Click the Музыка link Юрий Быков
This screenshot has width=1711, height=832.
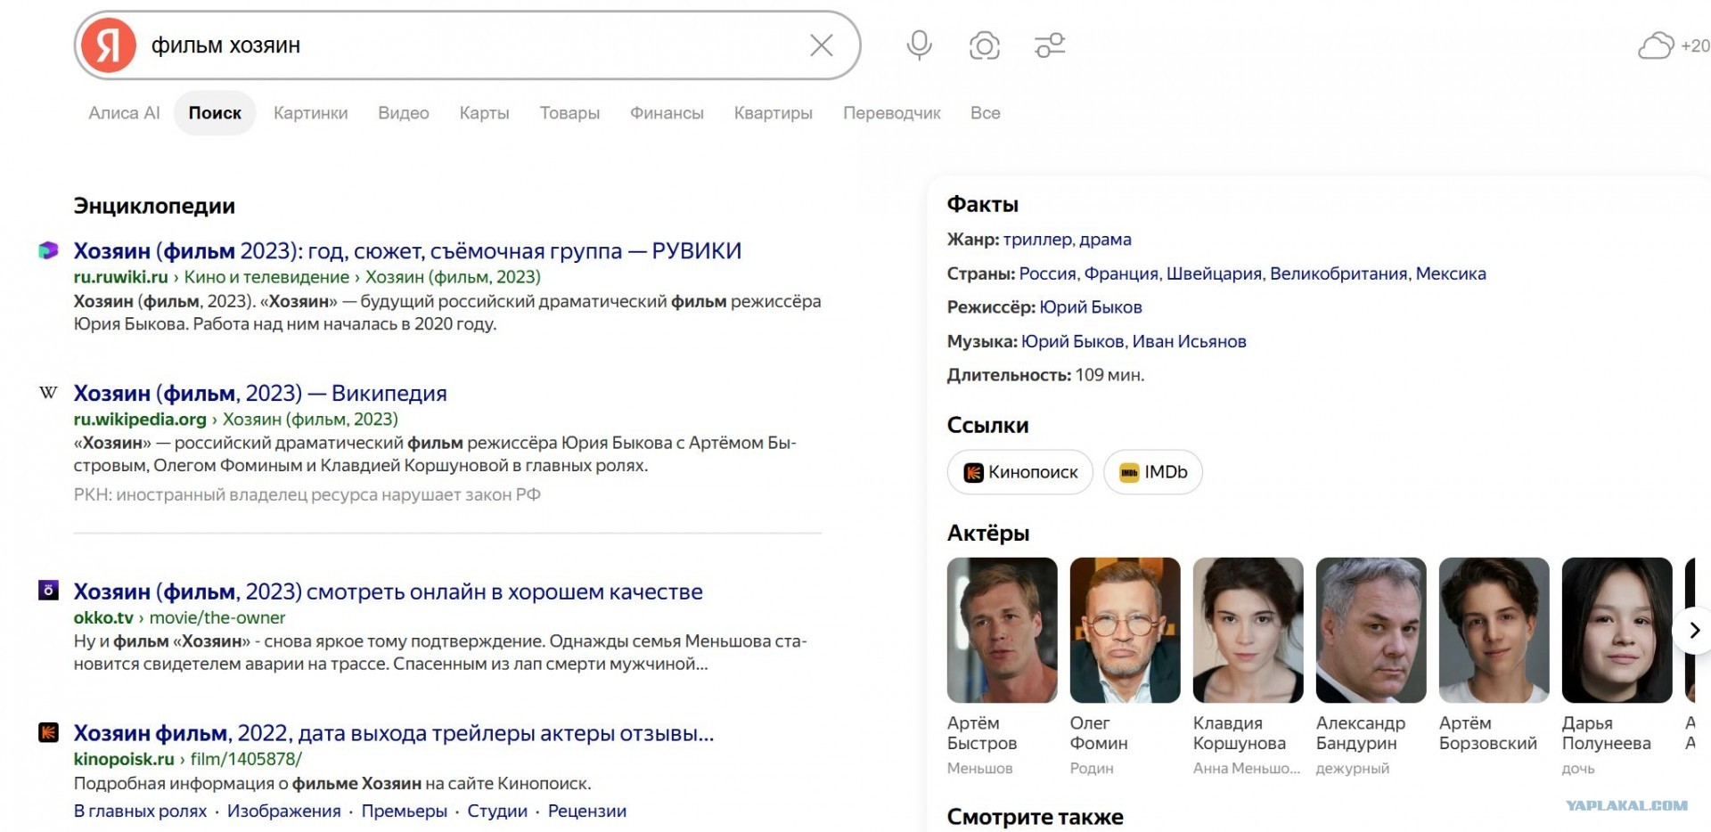pos(1073,341)
